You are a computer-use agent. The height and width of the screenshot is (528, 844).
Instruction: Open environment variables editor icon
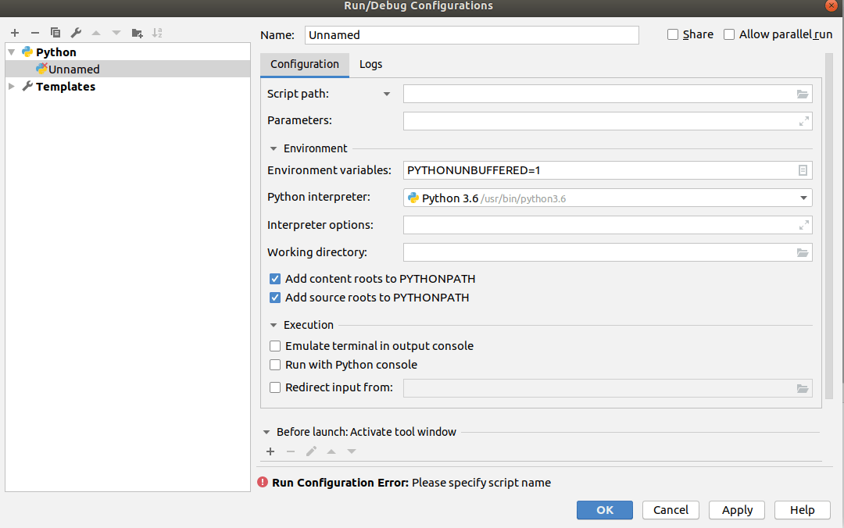(x=803, y=170)
